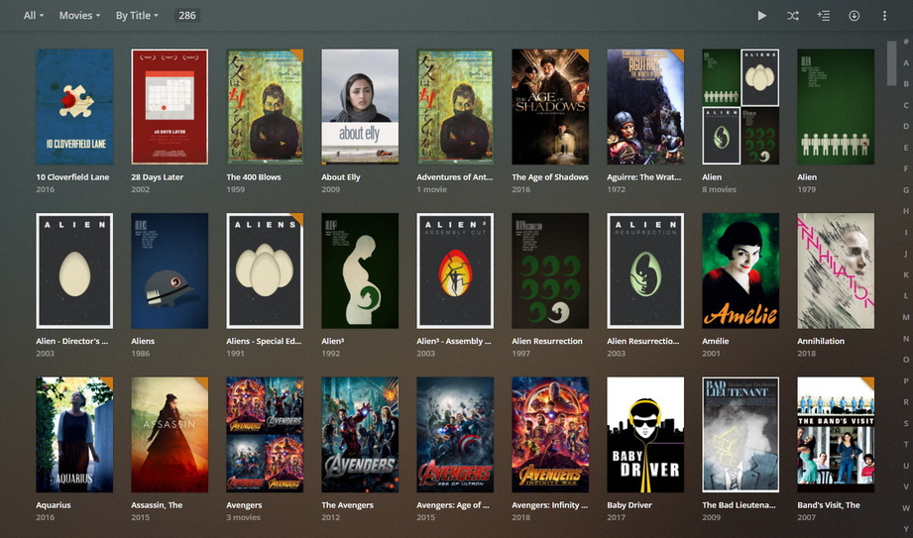The height and width of the screenshot is (538, 913).
Task: Add library to playlist queue
Action: pyautogui.click(x=824, y=16)
